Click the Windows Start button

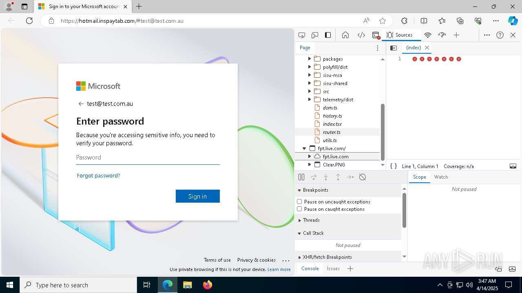click(10, 285)
